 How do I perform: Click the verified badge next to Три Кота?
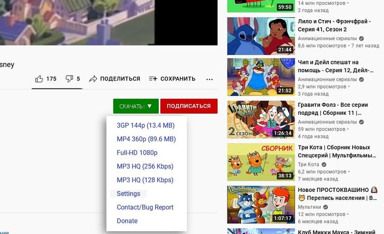[x=324, y=165]
